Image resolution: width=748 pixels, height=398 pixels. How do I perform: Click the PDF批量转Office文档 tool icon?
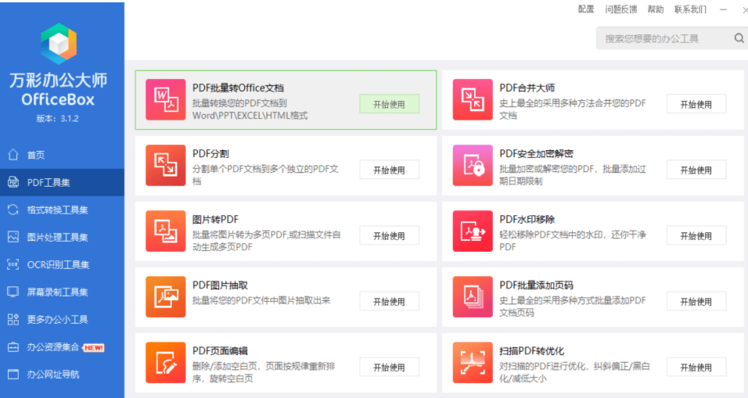coord(166,99)
